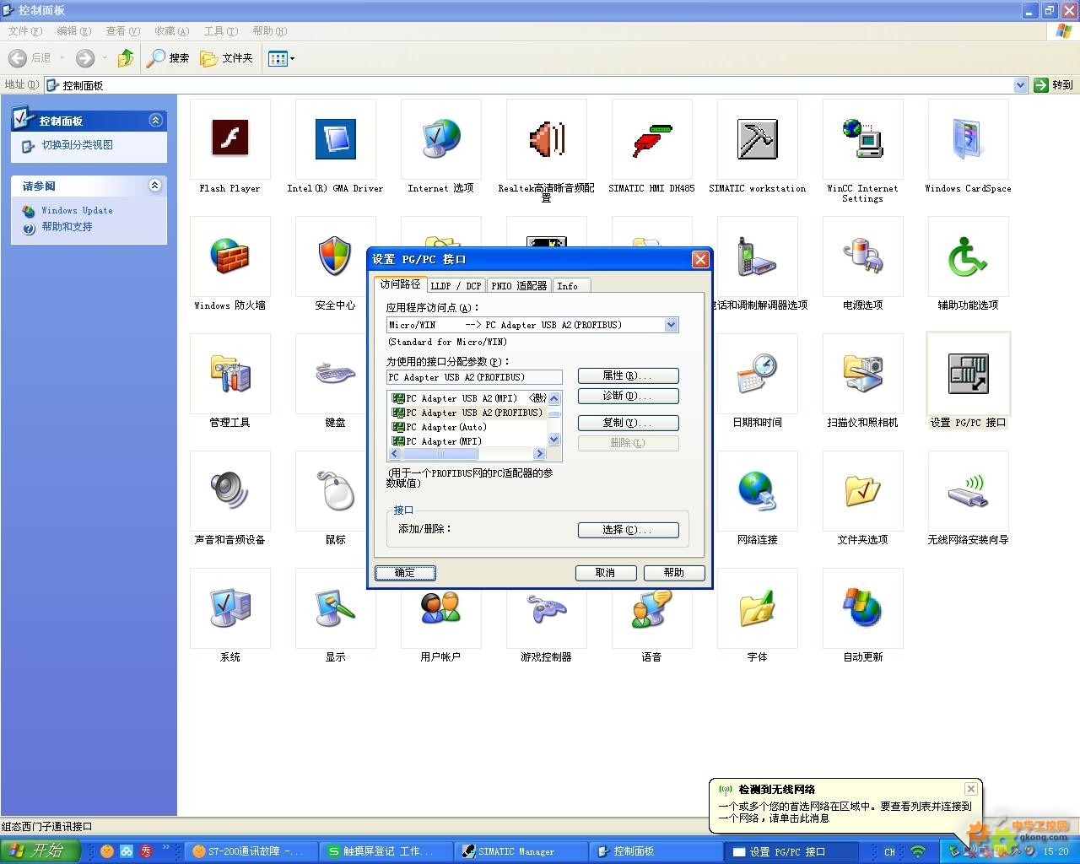Open 自动更新 icon
Screen dimensions: 1080x864
862,608
